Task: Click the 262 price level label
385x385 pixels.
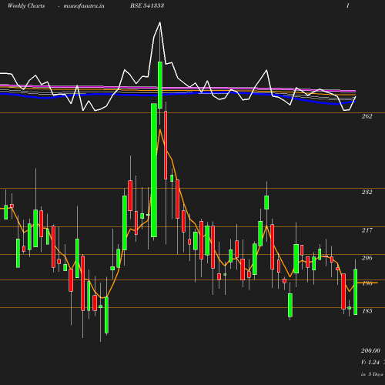Action: pyautogui.click(x=367, y=116)
